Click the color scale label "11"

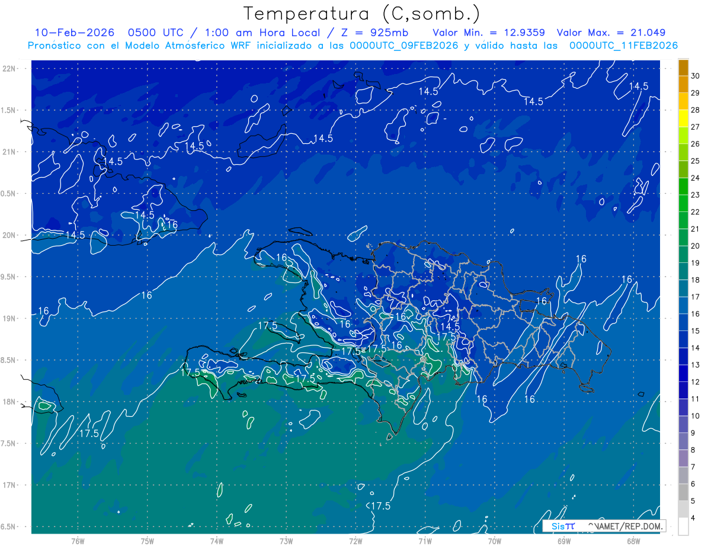click(x=696, y=399)
